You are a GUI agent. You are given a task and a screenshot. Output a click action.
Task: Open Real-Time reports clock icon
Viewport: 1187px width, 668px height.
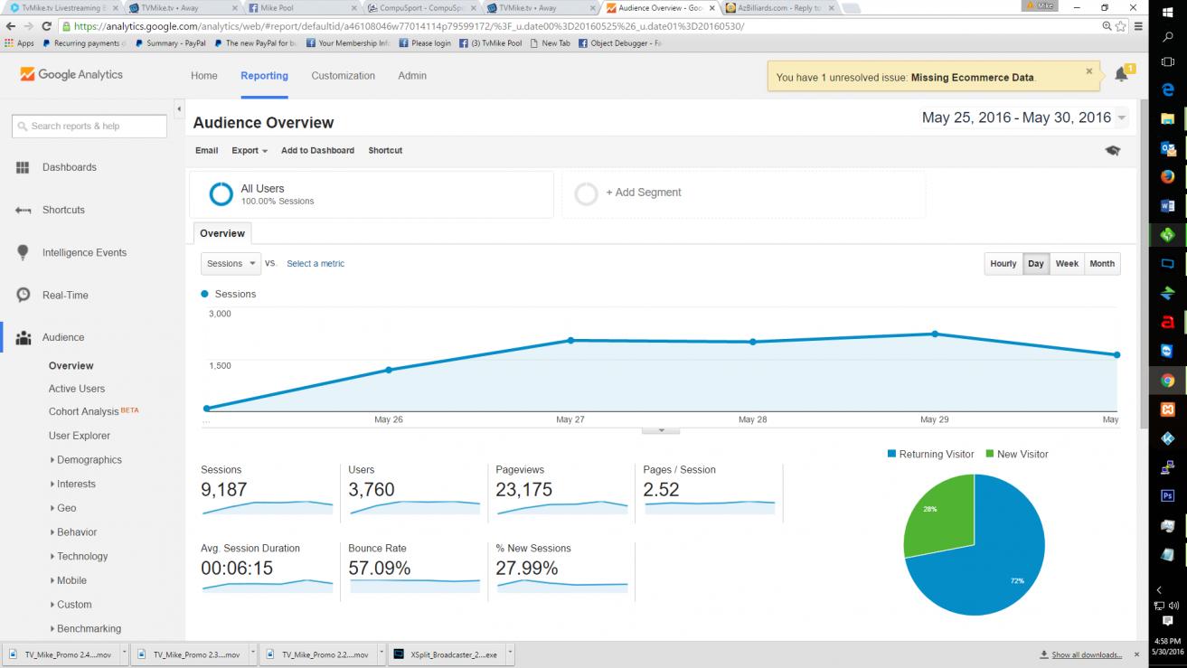(23, 296)
